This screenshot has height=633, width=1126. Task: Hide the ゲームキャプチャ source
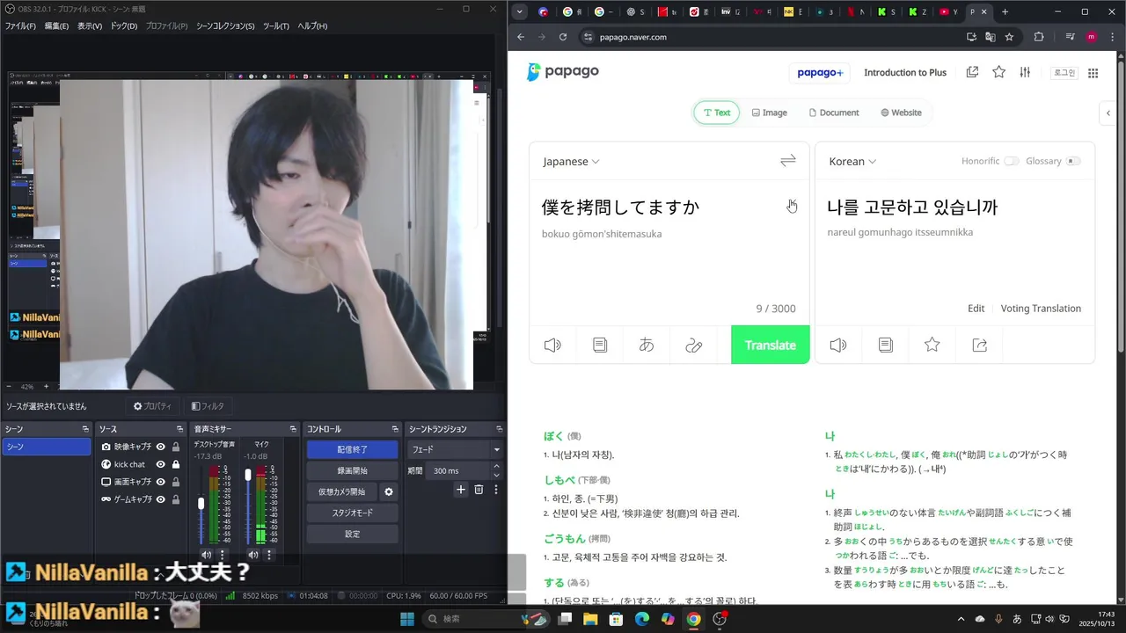(x=161, y=499)
